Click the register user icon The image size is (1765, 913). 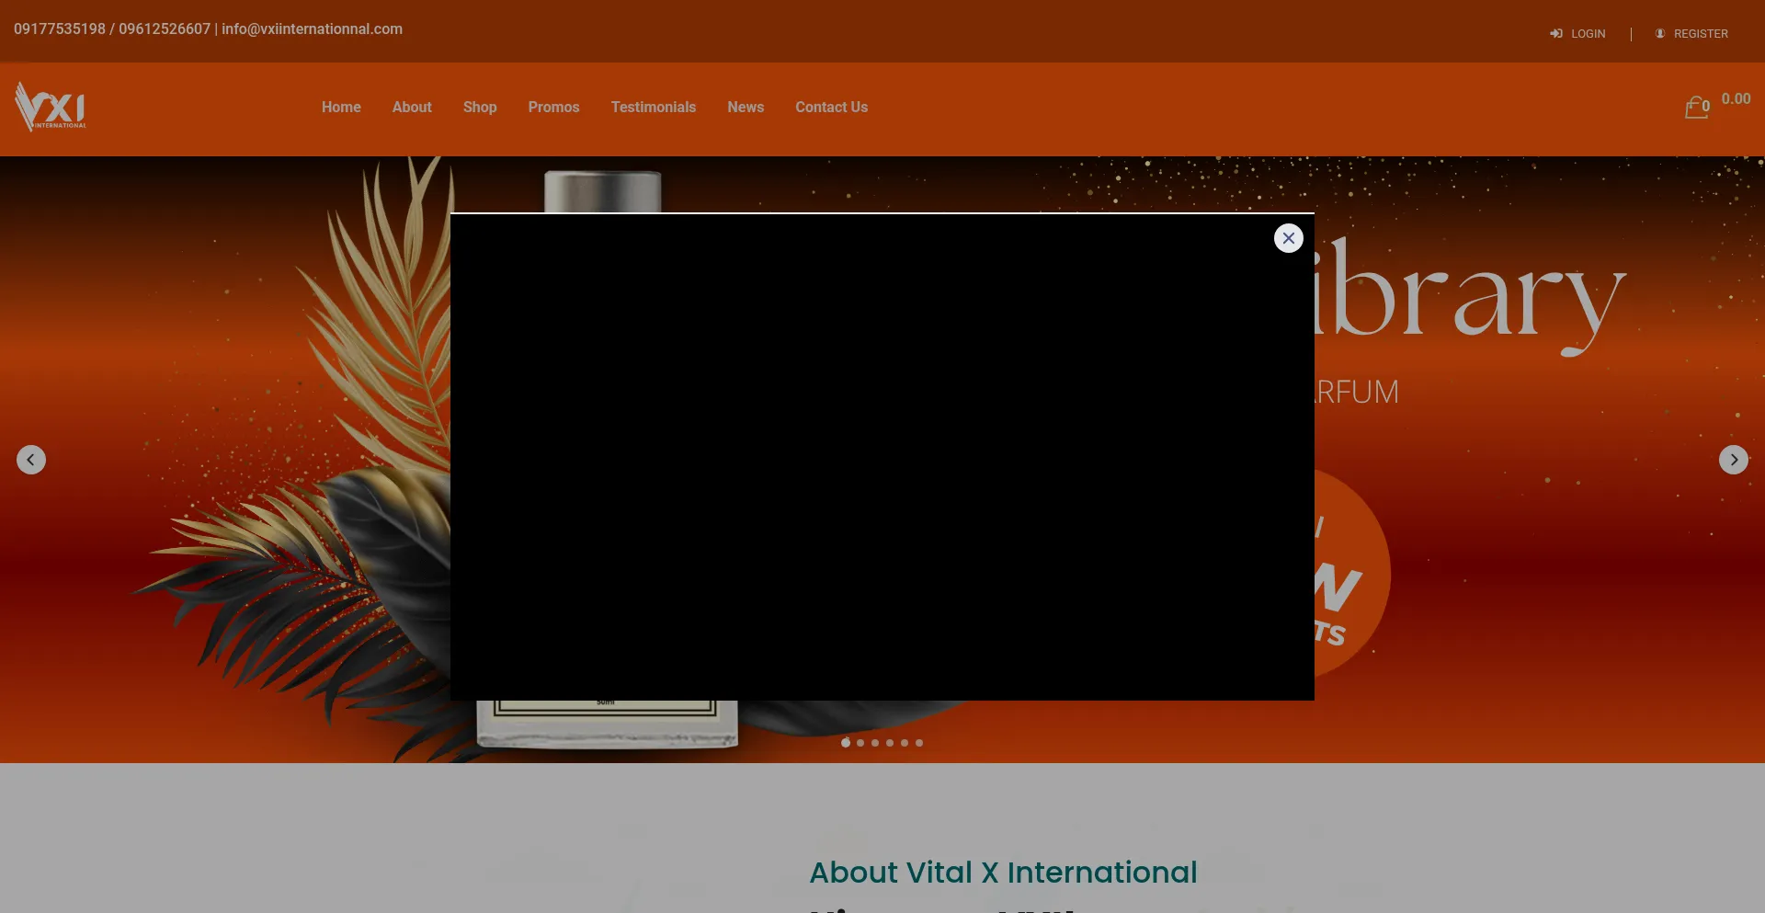pyautogui.click(x=1660, y=34)
